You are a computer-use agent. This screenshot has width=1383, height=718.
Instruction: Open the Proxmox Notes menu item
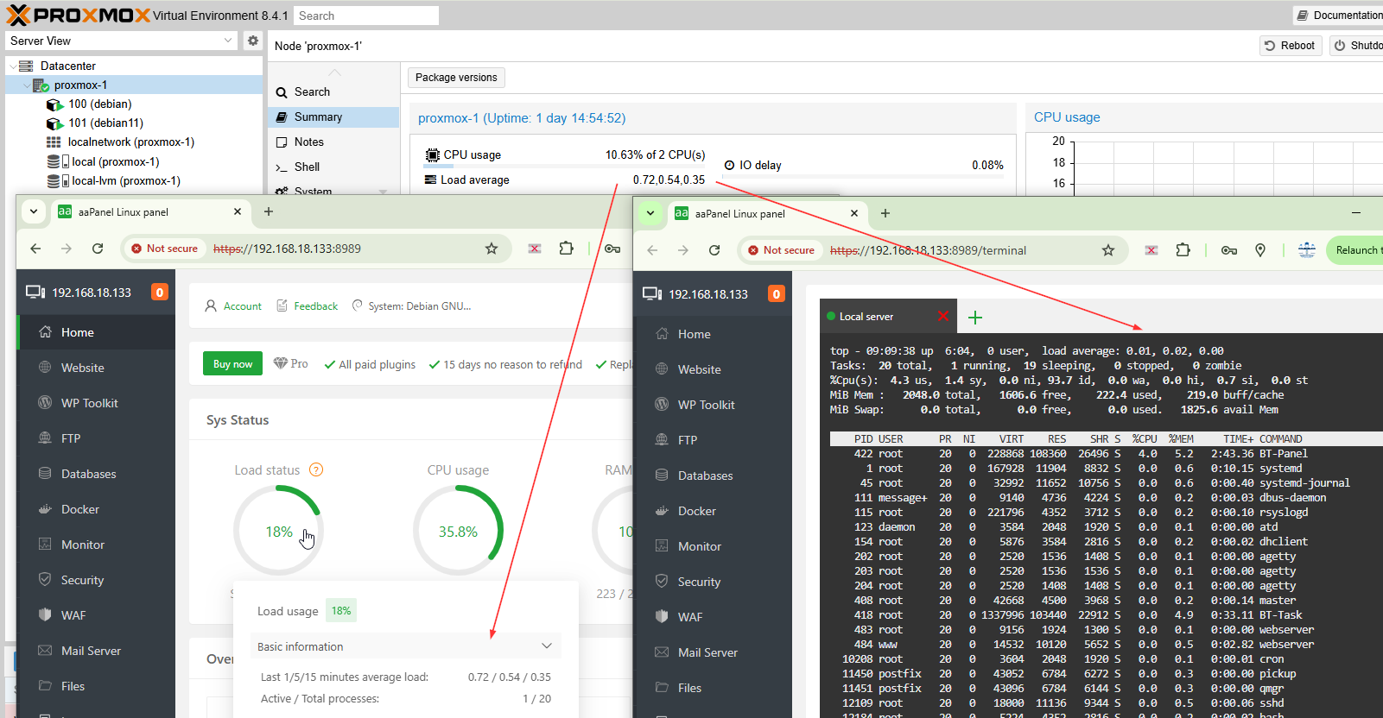(x=333, y=142)
